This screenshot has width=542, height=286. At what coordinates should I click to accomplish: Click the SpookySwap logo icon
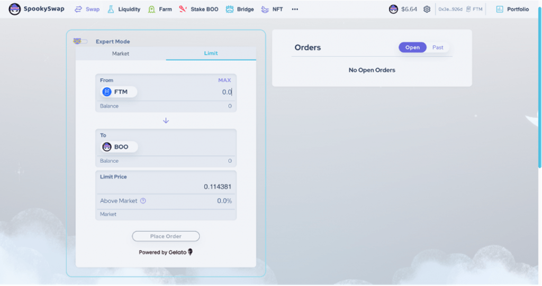14,9
